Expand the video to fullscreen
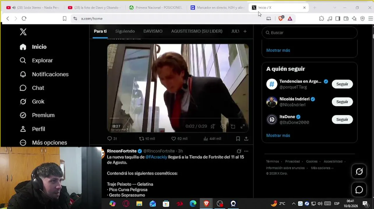The image size is (374, 209). pos(242,126)
